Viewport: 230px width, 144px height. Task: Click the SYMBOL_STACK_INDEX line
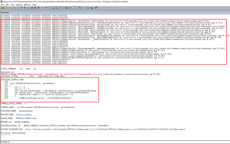point(14,104)
